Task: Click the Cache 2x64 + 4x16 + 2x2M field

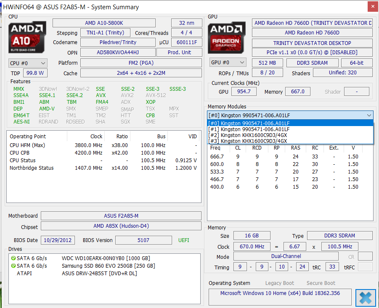Action: (141, 73)
